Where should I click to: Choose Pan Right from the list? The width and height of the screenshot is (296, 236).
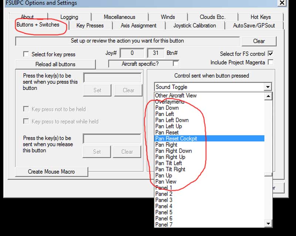tap(209, 144)
